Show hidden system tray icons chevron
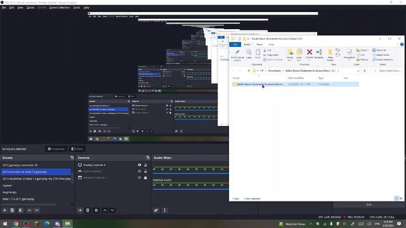406x228 pixels. [311, 224]
